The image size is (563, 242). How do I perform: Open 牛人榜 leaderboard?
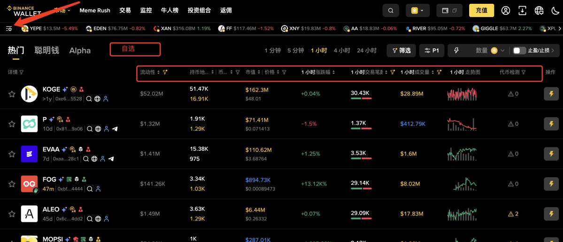click(x=170, y=10)
